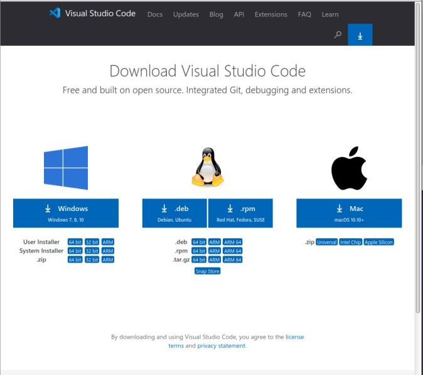This screenshot has width=423, height=375.
Task: Download the Mac Apple Silicon .zip
Action: [x=378, y=242]
